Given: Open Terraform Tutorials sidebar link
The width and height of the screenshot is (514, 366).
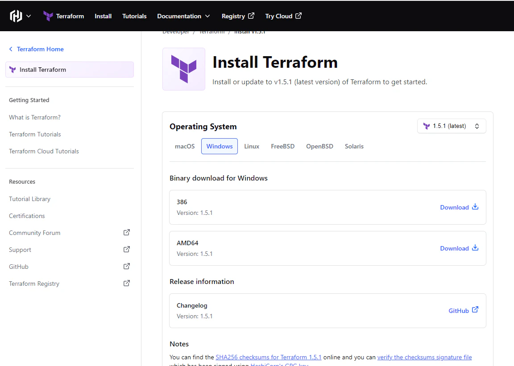Looking at the screenshot, I should click(35, 134).
